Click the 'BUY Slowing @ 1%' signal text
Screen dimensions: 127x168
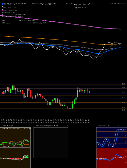coord(40,23)
